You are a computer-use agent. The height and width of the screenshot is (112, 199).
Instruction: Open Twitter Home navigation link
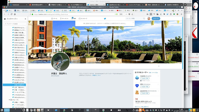[54, 19]
